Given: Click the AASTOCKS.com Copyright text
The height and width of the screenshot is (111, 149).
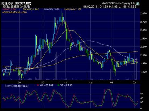Looking at the screenshot, I should (118, 3).
